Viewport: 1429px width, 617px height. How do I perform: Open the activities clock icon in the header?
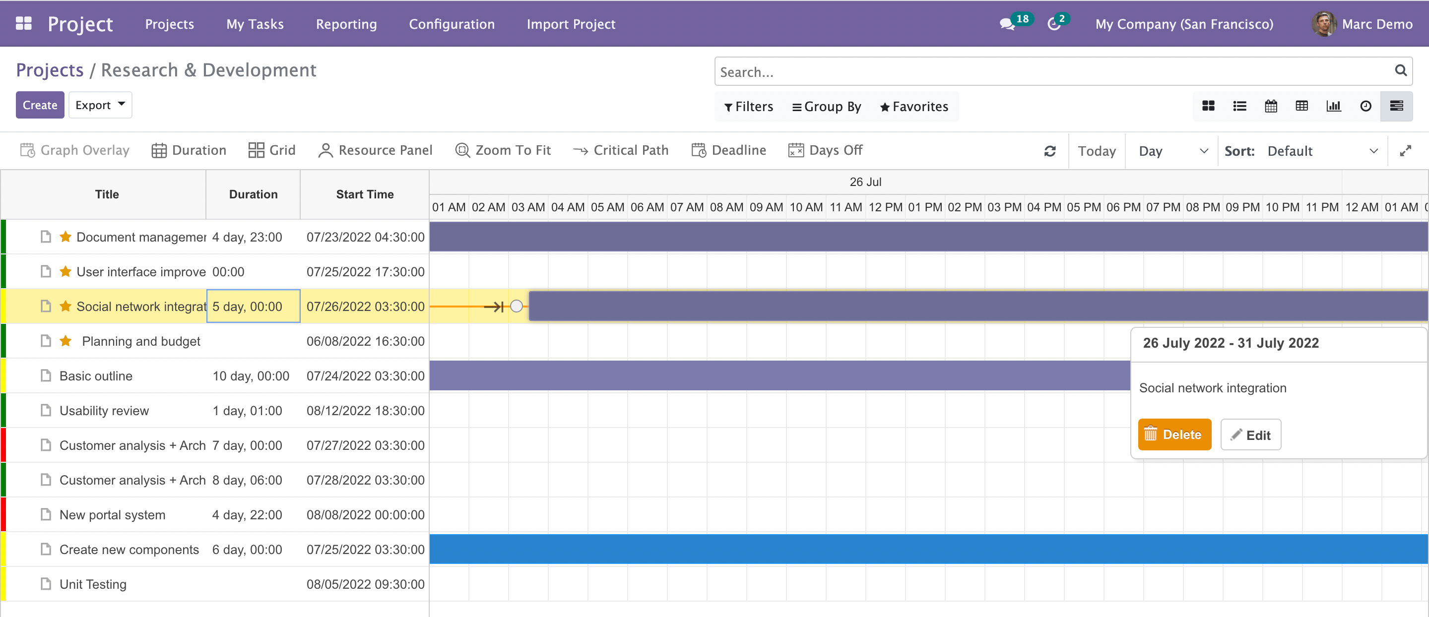tap(1053, 24)
